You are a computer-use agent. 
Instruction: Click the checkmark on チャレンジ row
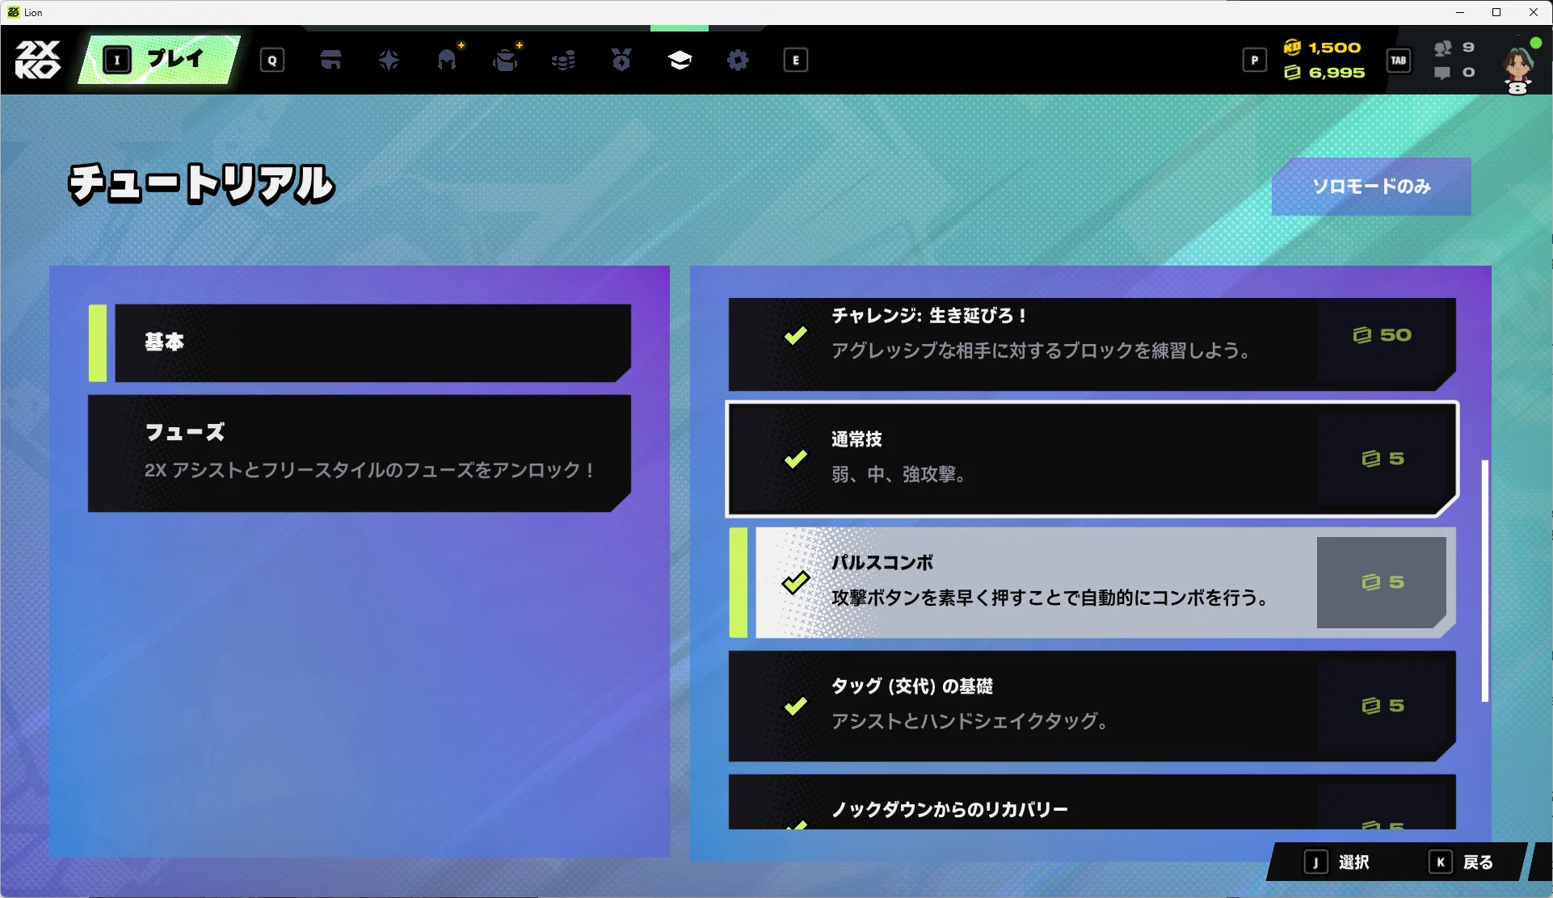[796, 335]
